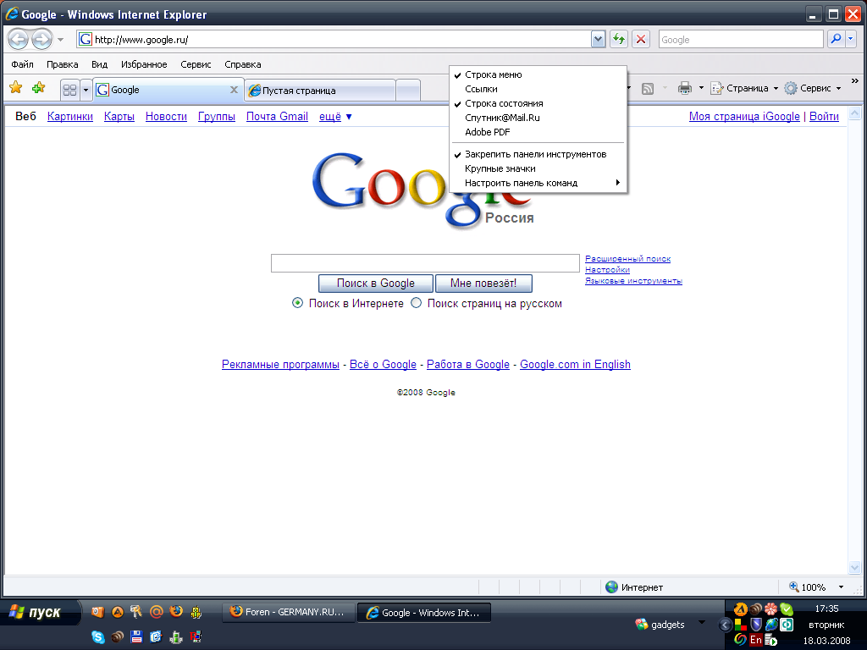Click the zoom level 100% magnifier control
This screenshot has height=650, width=867.
(x=807, y=587)
